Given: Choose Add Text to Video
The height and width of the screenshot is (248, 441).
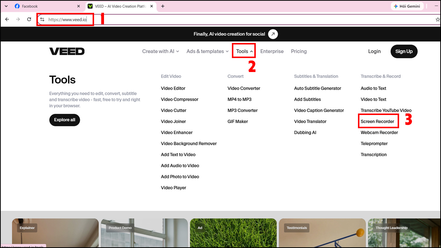Looking at the screenshot, I should coord(178,154).
